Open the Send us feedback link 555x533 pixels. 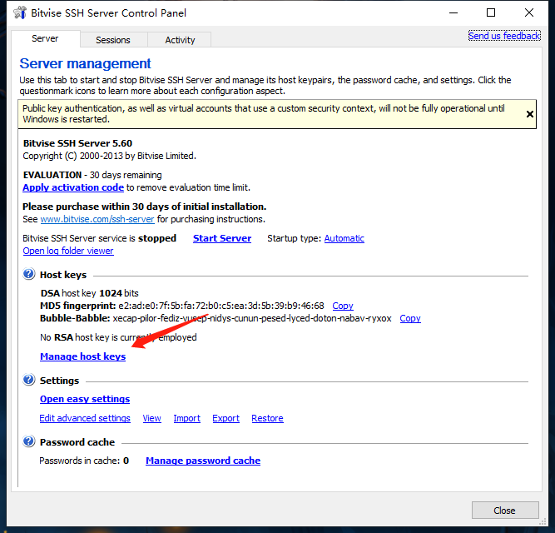click(504, 36)
